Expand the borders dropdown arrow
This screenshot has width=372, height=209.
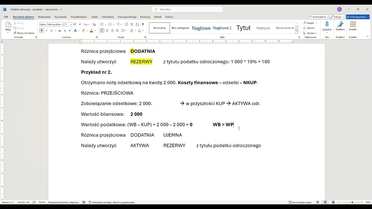143,30
